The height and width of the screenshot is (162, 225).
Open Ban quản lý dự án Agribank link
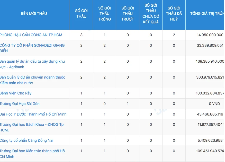click(32, 64)
